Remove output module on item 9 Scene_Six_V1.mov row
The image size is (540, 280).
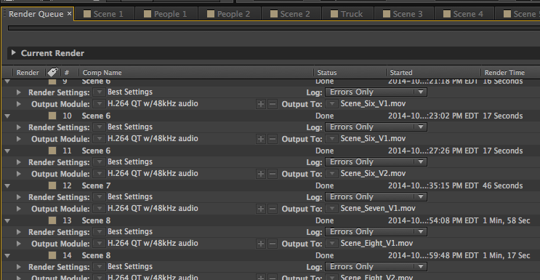[273, 104]
